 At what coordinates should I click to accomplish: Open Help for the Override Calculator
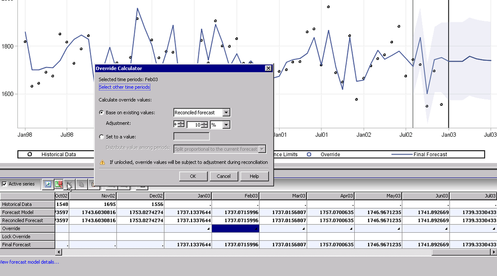pos(254,176)
